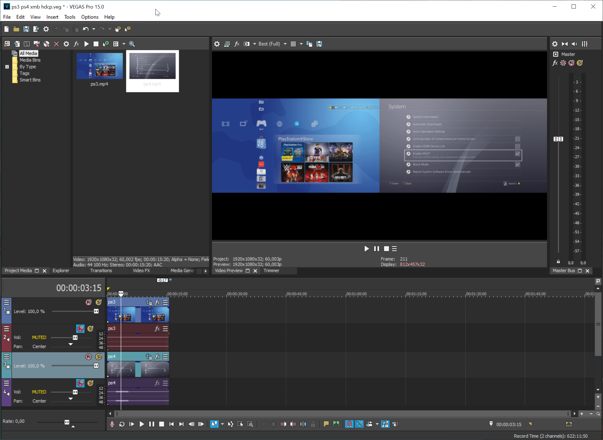This screenshot has width=603, height=440.
Task: Open Auto Ripple mode dropdown arrow
Action: [x=377, y=424]
